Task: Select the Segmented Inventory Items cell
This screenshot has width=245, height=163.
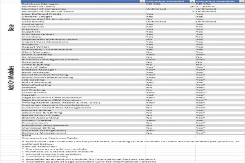Action: click(x=83, y=39)
